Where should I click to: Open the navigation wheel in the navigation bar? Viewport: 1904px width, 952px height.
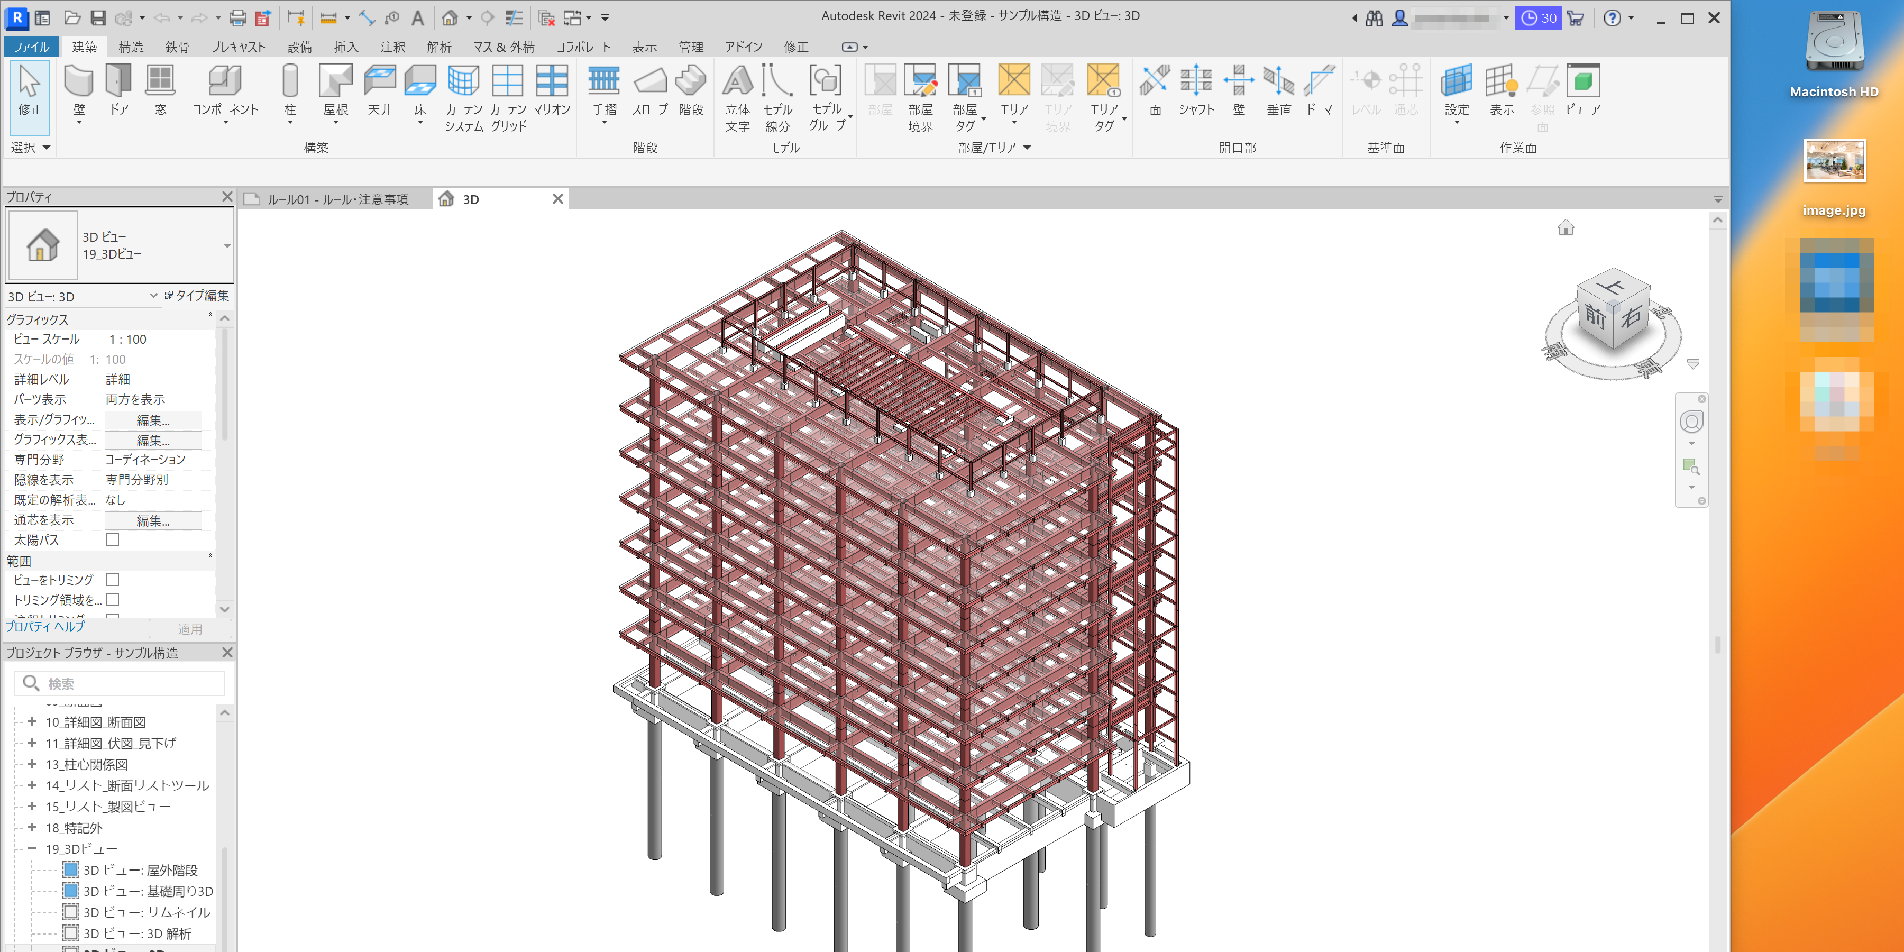click(x=1691, y=422)
